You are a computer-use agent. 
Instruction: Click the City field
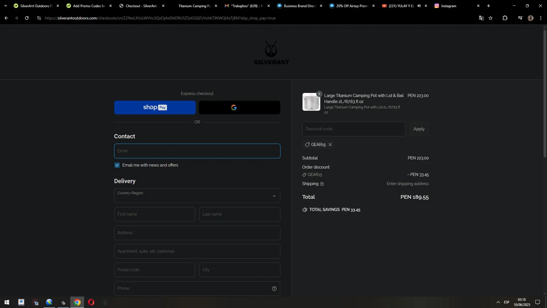click(x=240, y=270)
